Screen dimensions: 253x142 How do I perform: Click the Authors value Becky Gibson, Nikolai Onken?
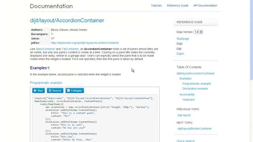69,30
